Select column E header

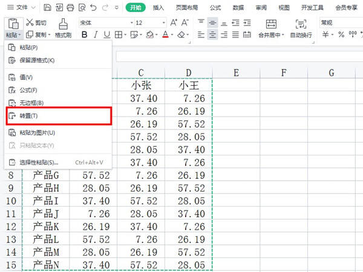tap(236, 73)
